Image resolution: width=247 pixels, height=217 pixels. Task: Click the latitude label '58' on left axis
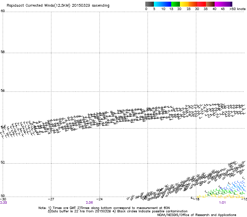3,52
